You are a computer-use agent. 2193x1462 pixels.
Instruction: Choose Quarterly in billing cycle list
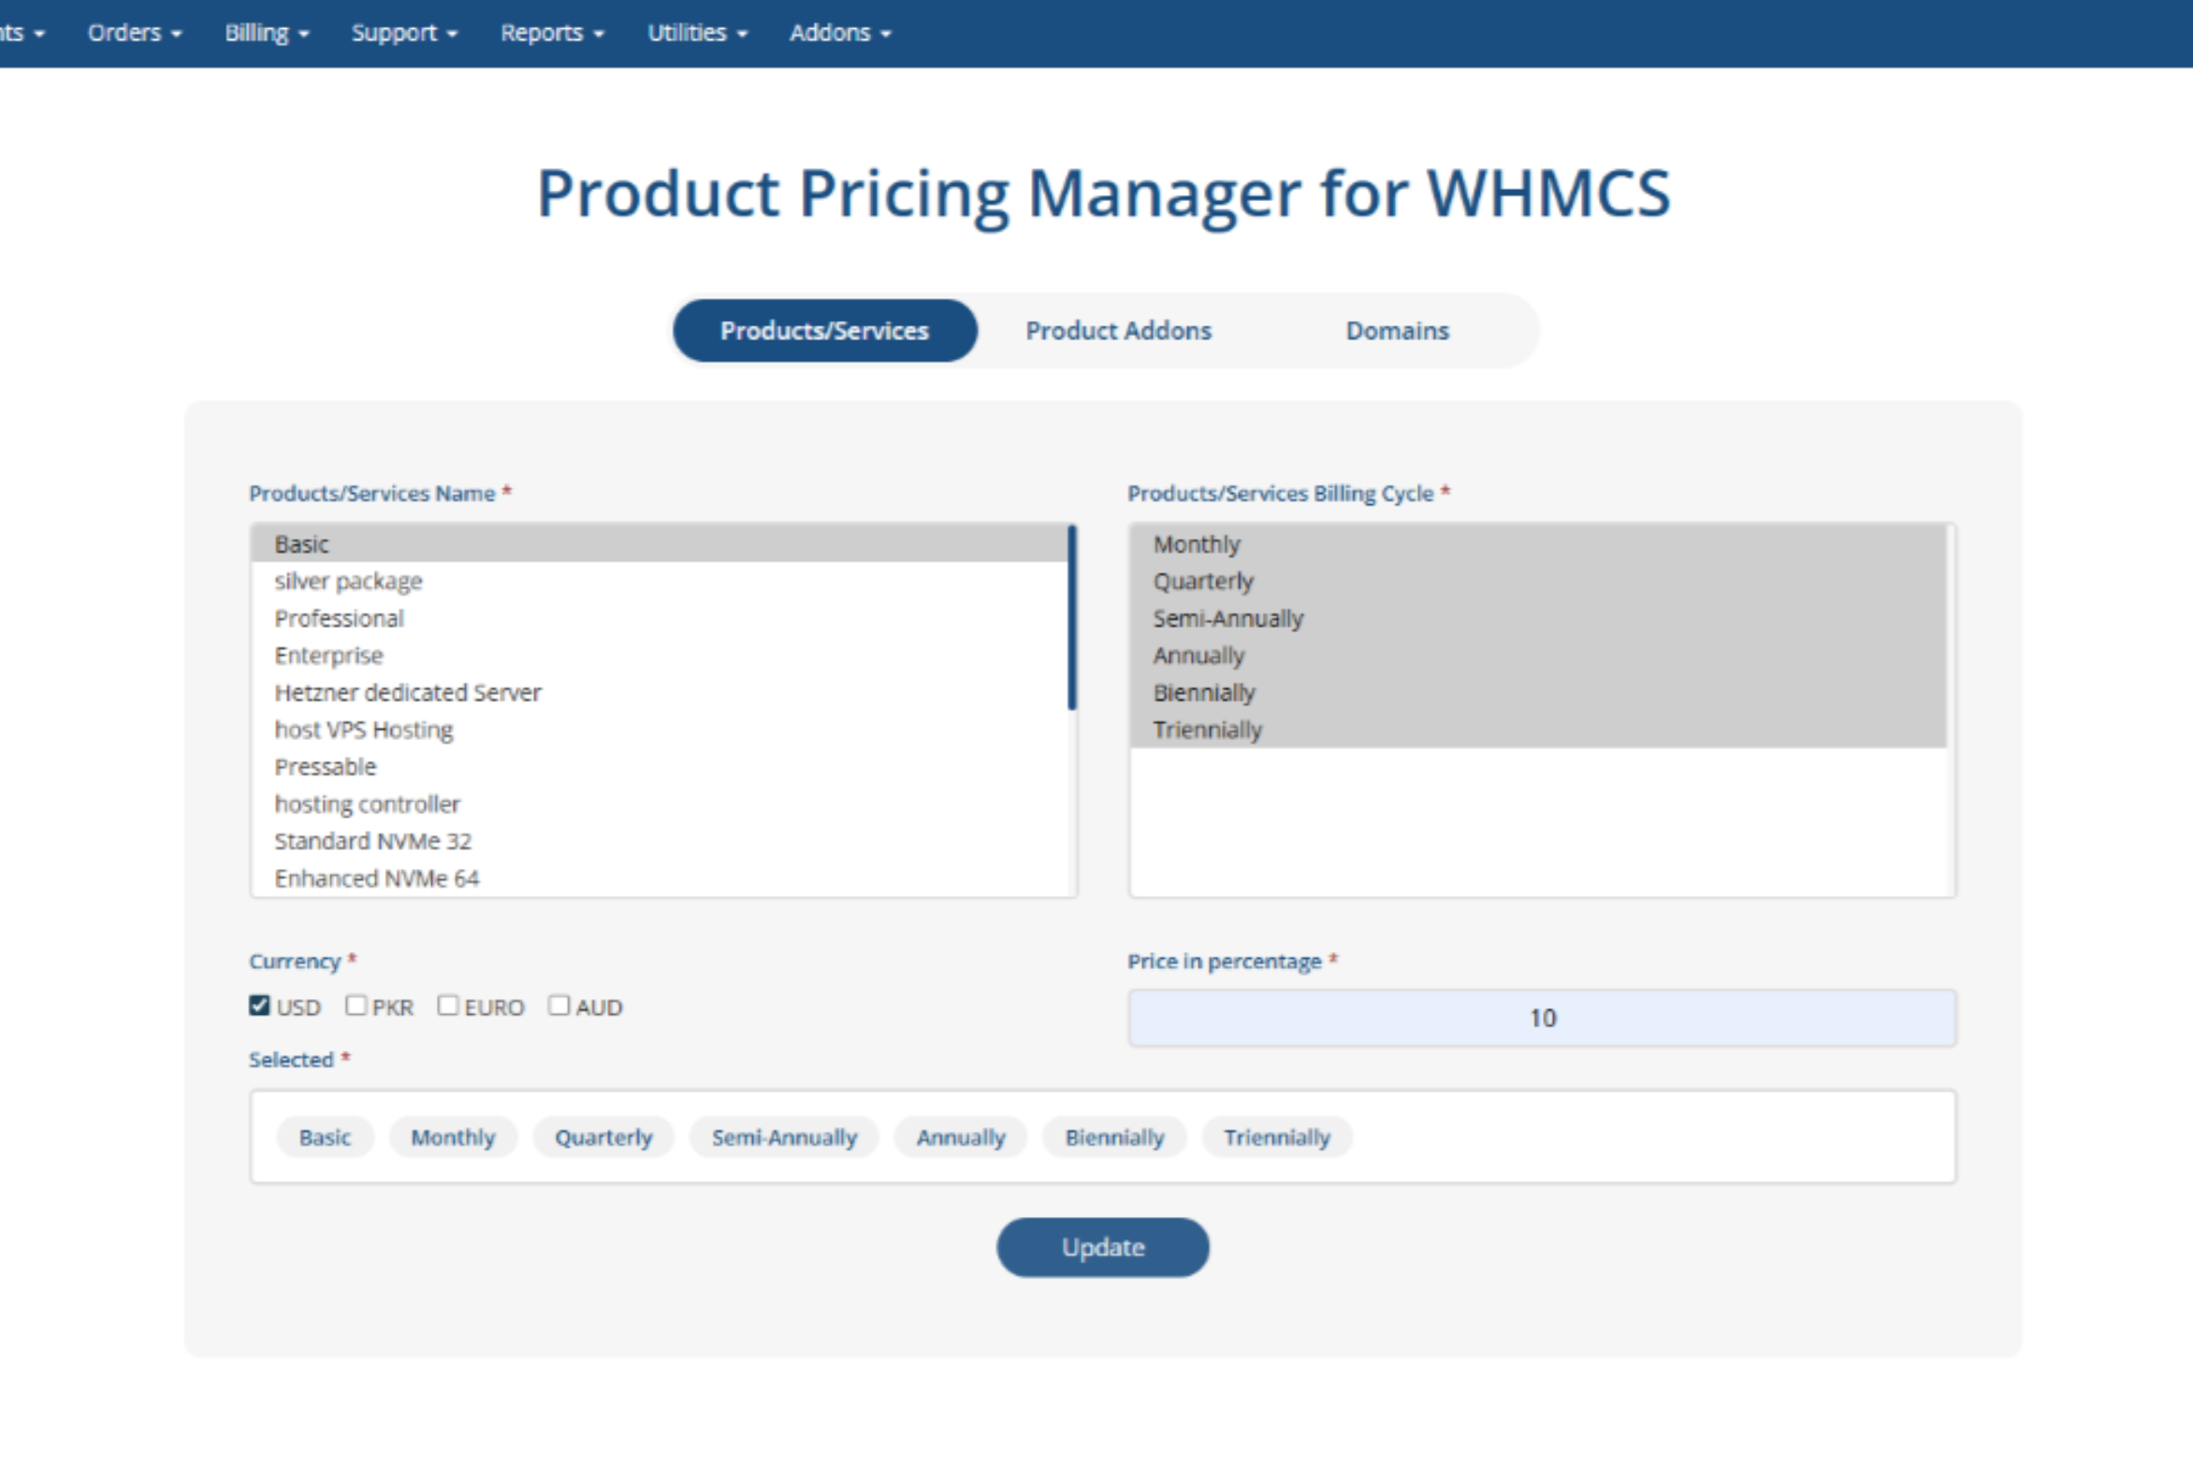pyautogui.click(x=1203, y=581)
